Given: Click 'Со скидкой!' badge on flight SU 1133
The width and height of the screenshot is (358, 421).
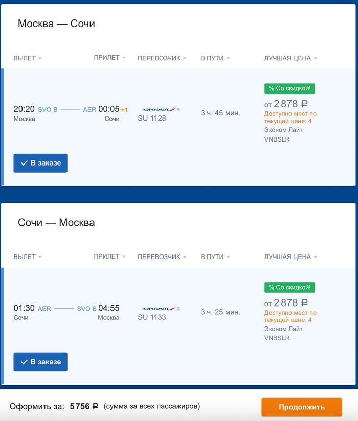Looking at the screenshot, I should point(289,287).
